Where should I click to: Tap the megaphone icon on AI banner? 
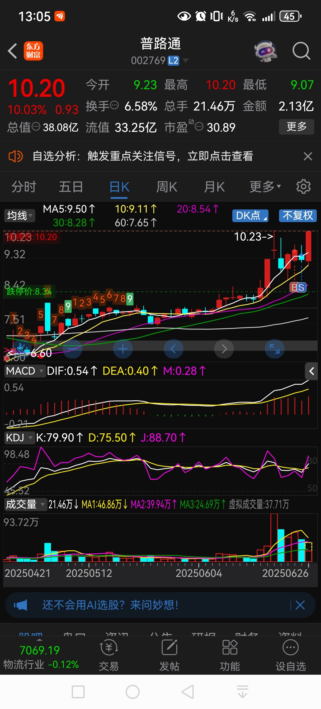(20, 605)
